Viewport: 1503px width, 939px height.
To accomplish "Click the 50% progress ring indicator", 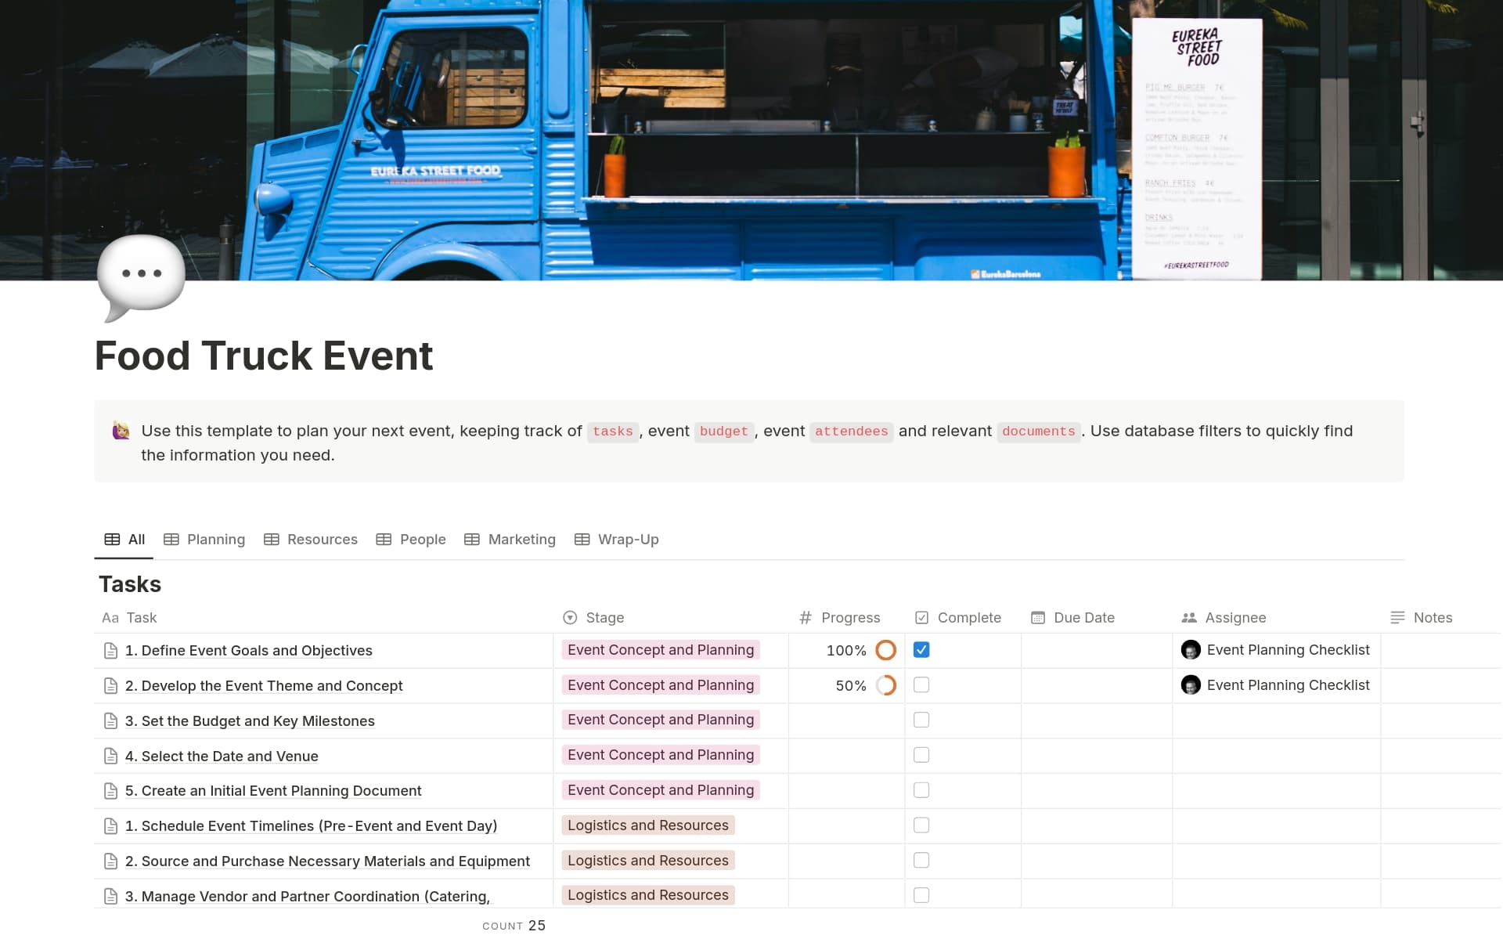I will [x=886, y=685].
